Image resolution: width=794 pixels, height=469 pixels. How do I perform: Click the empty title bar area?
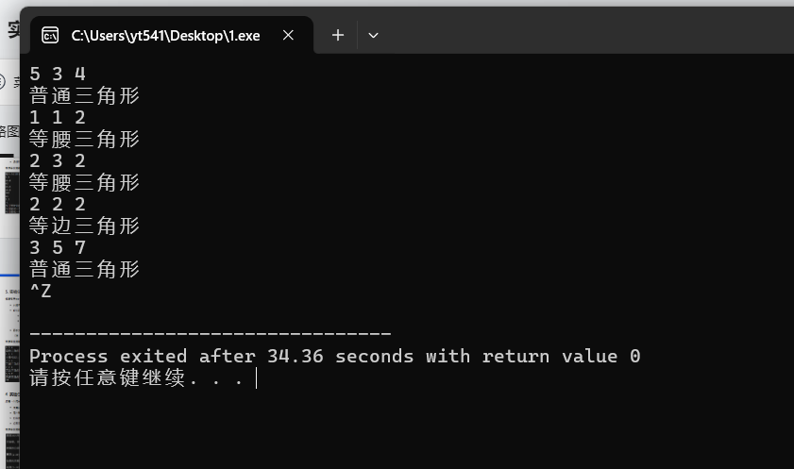click(x=587, y=30)
